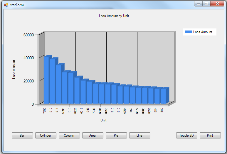Click the x-axis label 5398

pos(63,111)
